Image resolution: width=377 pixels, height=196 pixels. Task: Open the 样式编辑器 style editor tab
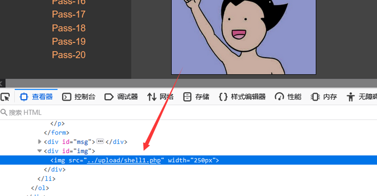242,97
